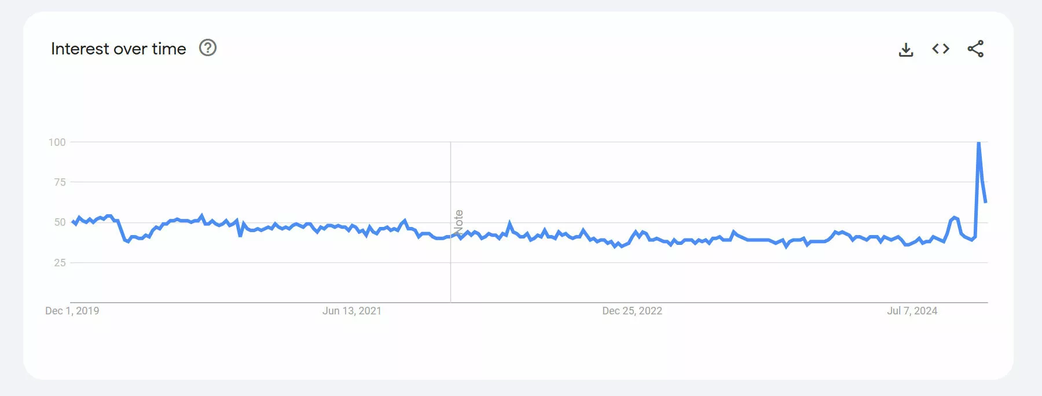Click the 25 value on the y-axis

tap(60, 263)
